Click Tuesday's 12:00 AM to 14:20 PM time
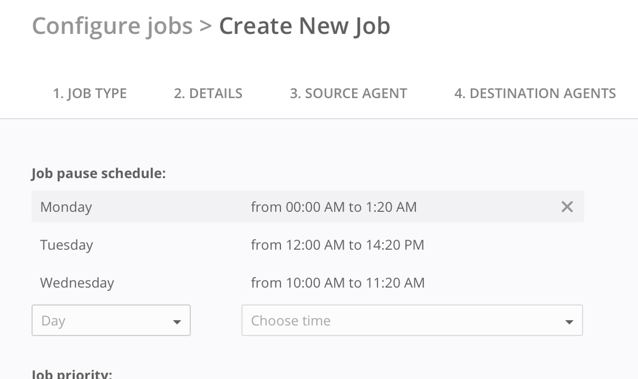The width and height of the screenshot is (638, 379). [337, 245]
